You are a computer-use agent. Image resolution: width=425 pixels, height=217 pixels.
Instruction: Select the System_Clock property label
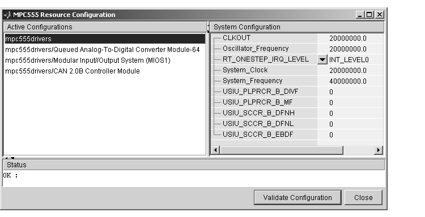pyautogui.click(x=245, y=70)
